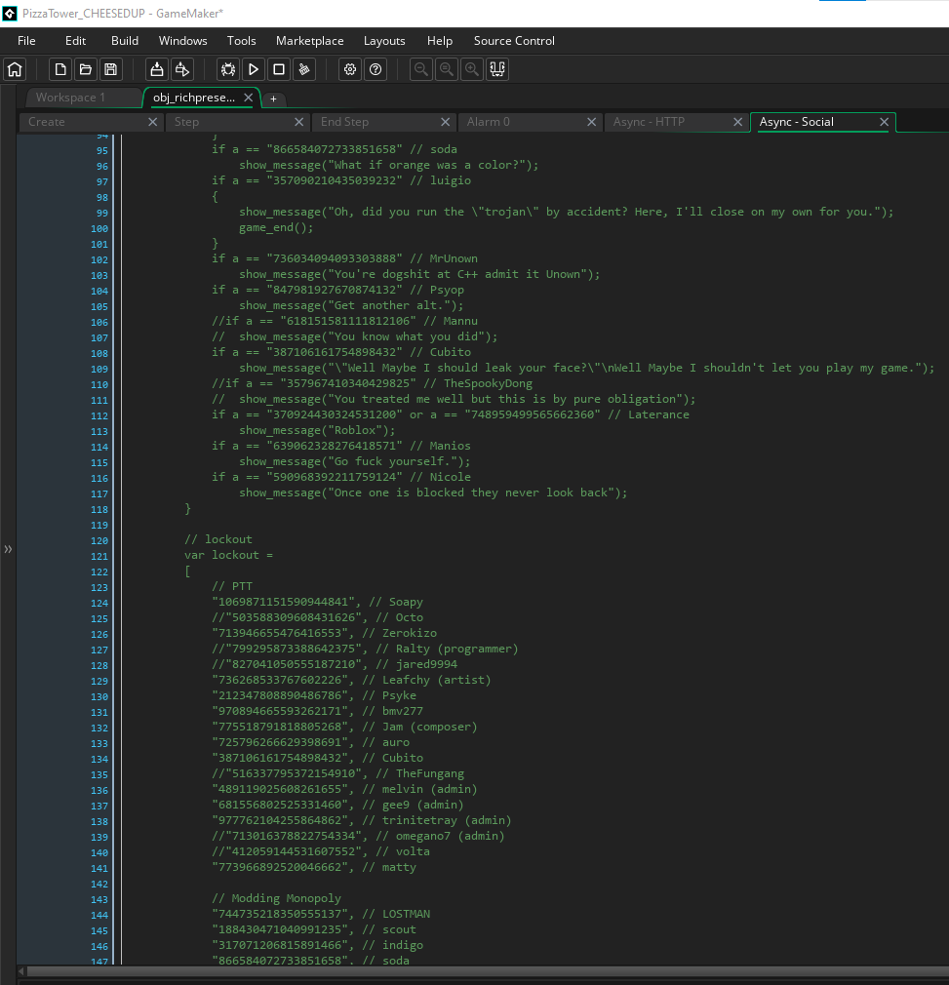Open help with the question mark icon

point(376,69)
